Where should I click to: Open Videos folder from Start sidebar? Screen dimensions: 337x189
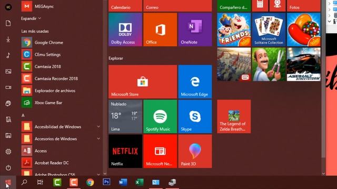click(x=8, y=88)
